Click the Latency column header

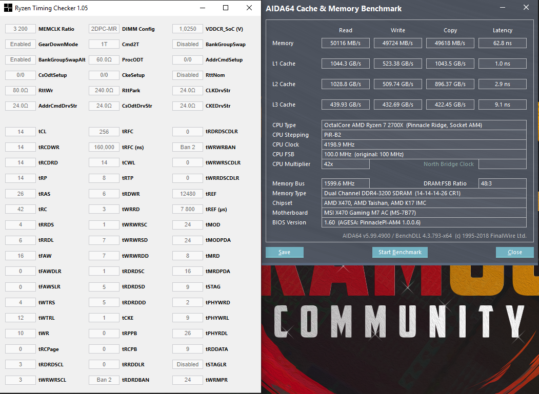(x=502, y=30)
